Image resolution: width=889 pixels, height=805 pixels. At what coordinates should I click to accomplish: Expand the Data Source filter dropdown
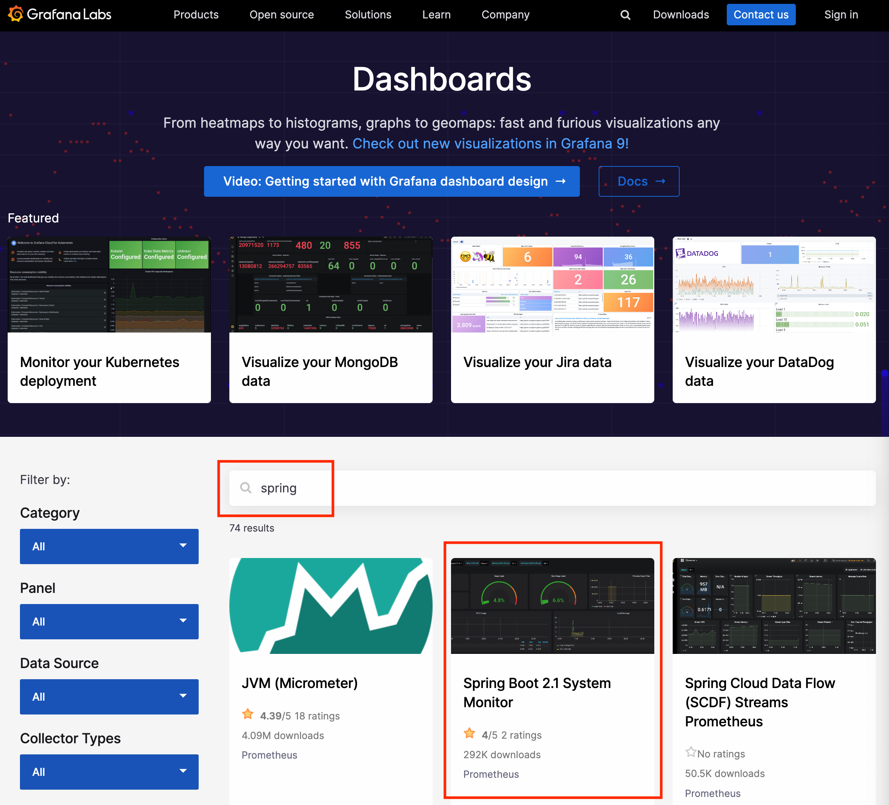109,696
